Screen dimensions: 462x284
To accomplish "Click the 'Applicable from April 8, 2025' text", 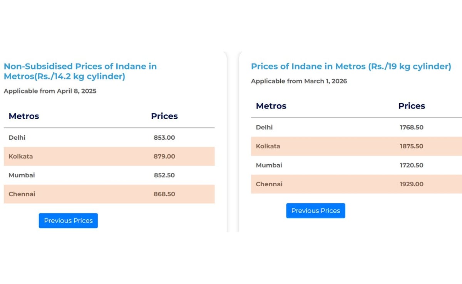I will (50, 91).
